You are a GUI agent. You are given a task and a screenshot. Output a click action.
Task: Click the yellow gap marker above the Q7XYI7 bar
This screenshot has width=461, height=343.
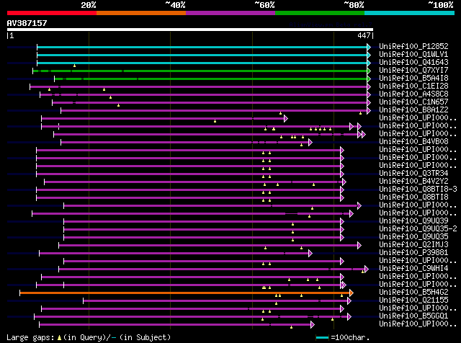tap(74, 66)
